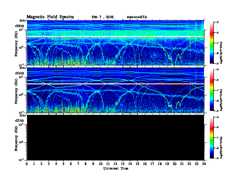This screenshot has width=243, height=188.
Task: Click the 'Feb. 7, 2026' date text
Action: click(102, 17)
